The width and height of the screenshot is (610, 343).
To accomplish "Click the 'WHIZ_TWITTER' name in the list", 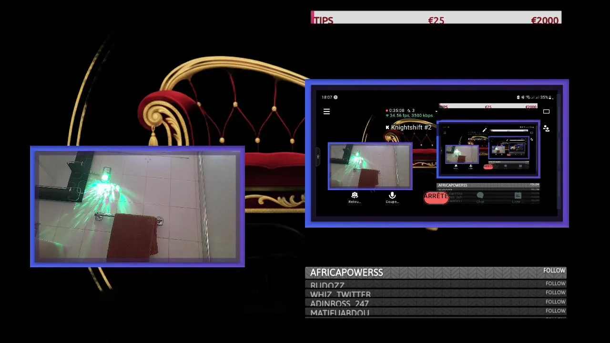I will click(340, 294).
